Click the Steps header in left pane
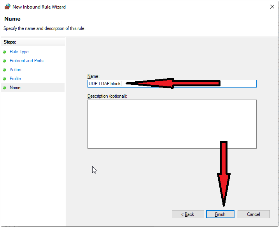Screen dimensions: 280x228 pyautogui.click(x=10, y=42)
